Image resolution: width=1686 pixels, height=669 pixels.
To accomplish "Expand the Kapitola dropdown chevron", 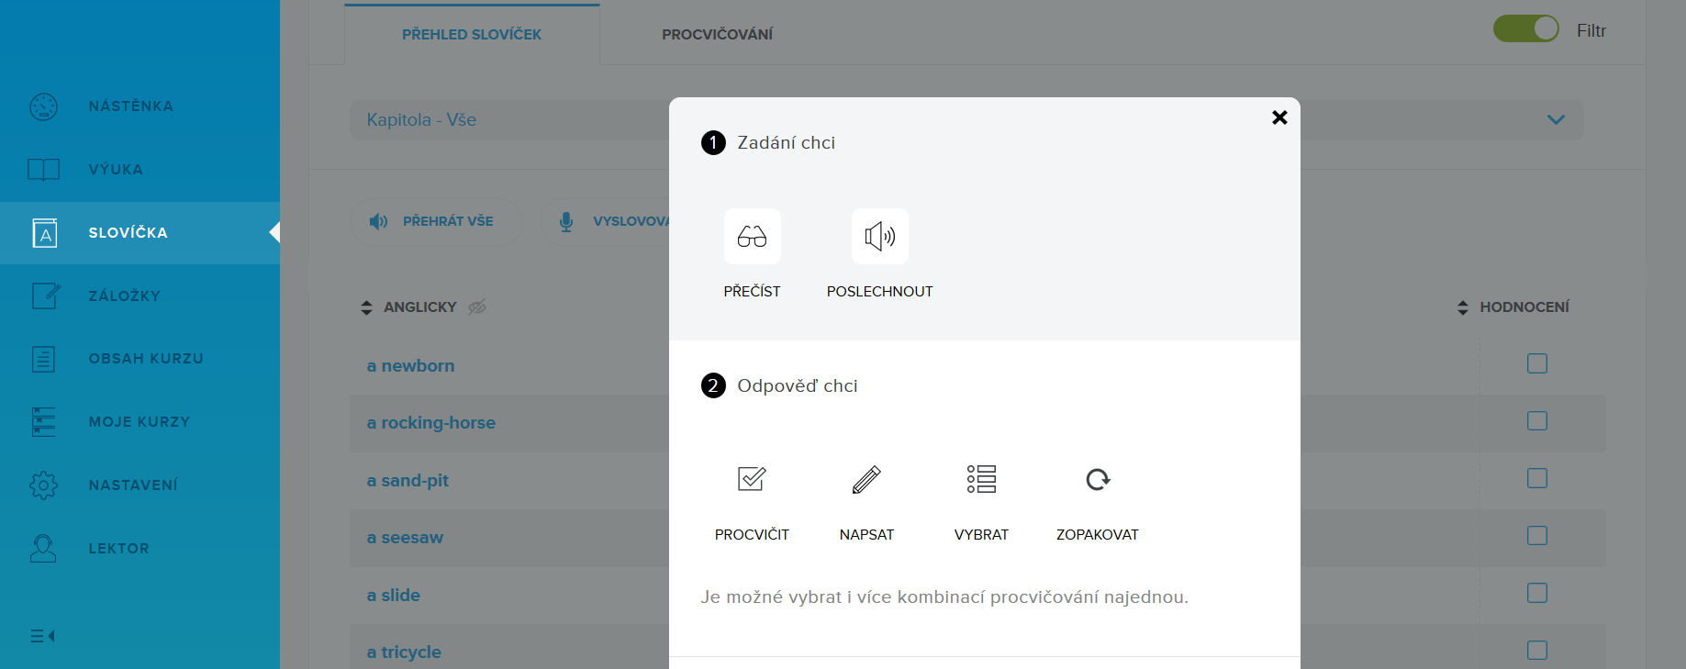I will tap(1556, 120).
